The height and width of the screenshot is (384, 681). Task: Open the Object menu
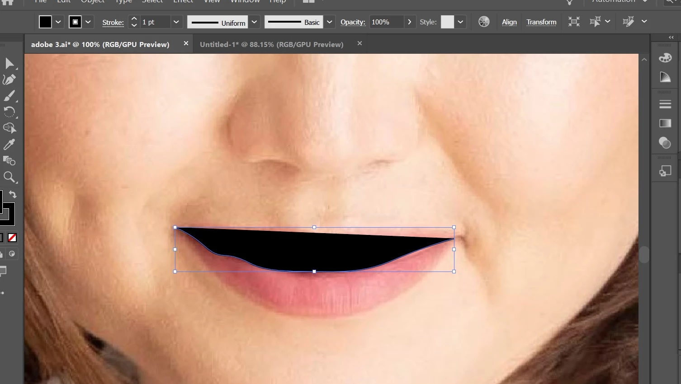tap(93, 1)
